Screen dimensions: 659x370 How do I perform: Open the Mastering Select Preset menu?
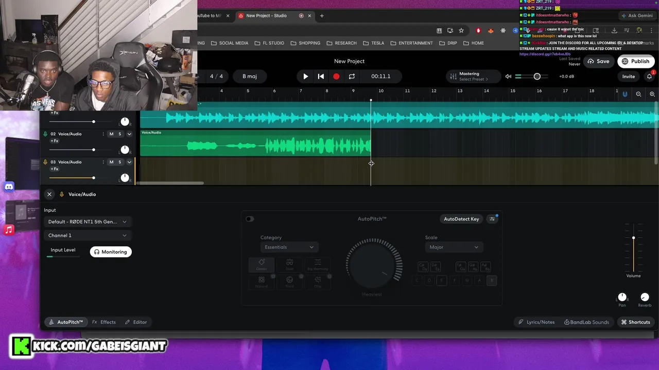pos(474,76)
